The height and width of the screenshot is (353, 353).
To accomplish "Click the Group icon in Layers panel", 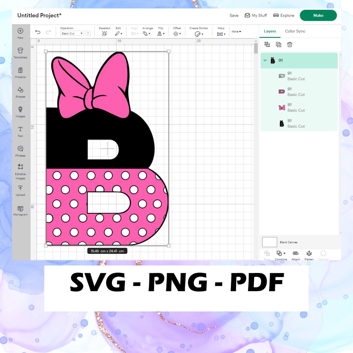I will click(267, 44).
